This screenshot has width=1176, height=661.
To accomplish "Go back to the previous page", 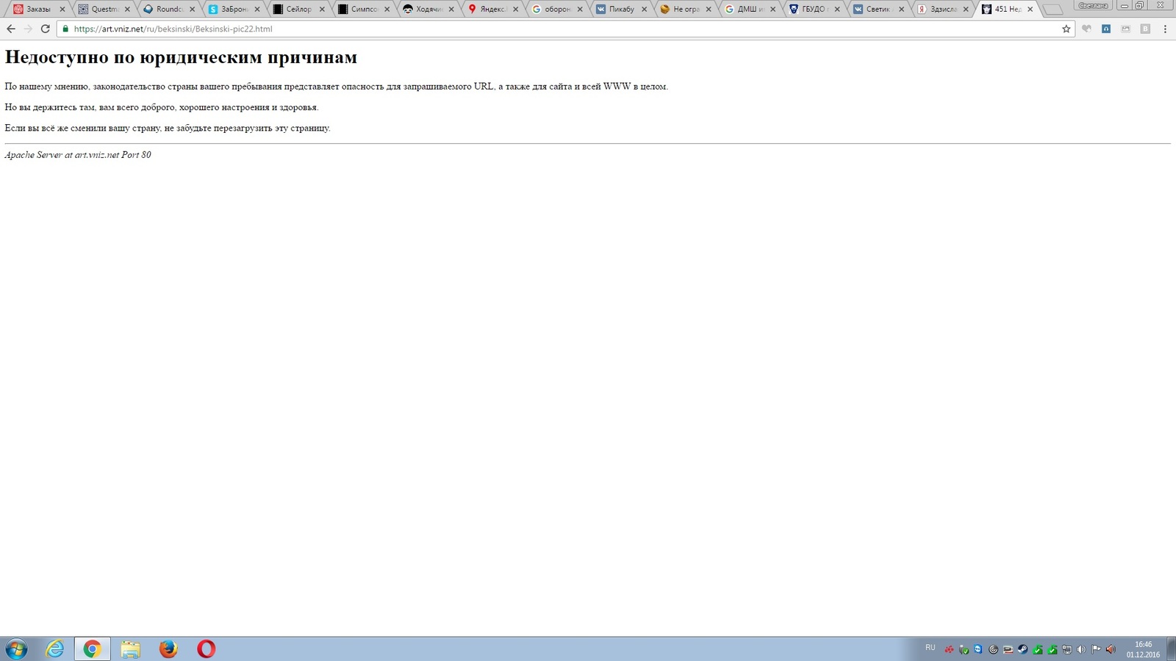I will (x=10, y=29).
